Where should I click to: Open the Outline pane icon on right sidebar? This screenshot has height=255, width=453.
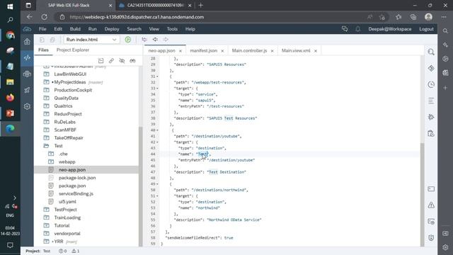click(431, 101)
